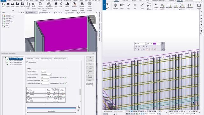Select the Longitudinal tab

pos(30,59)
